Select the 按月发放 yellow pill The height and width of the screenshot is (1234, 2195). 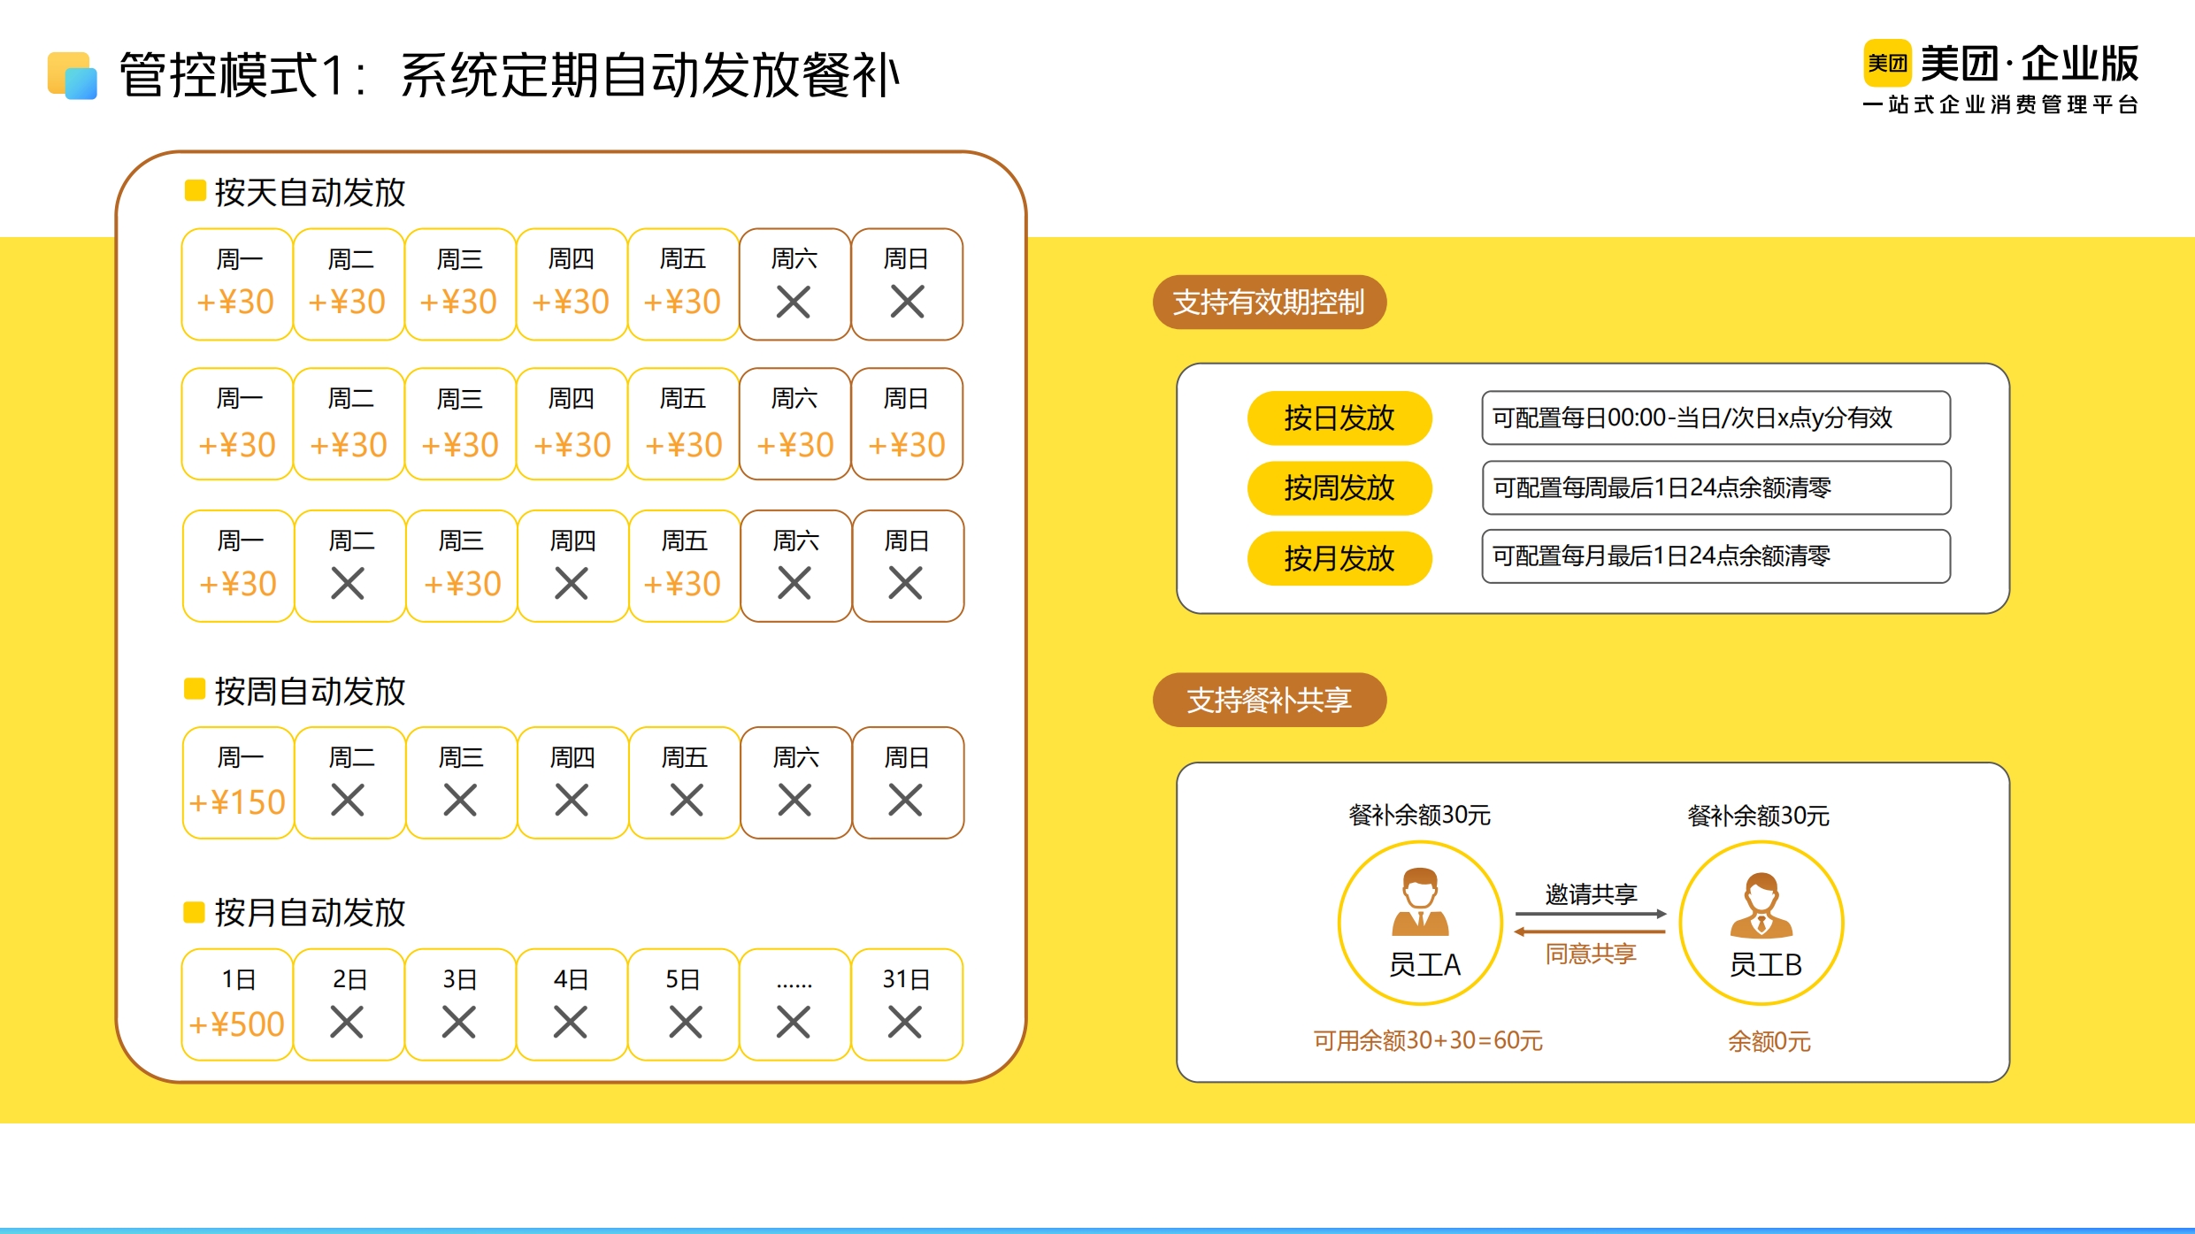(1339, 558)
